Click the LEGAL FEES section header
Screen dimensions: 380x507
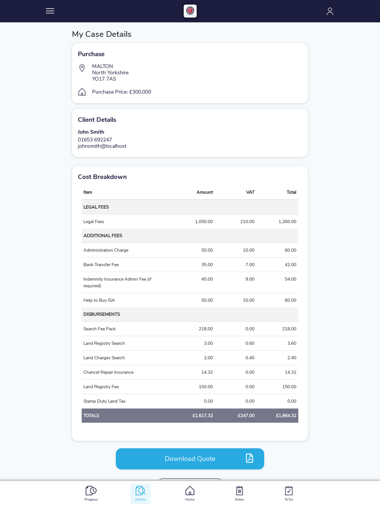point(96,207)
